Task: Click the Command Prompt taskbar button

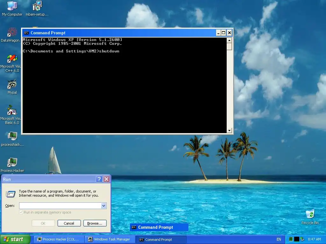Action: pos(161,240)
